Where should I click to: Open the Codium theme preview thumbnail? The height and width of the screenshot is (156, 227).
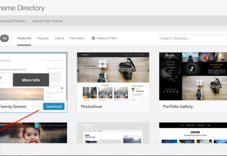[x=113, y=133]
